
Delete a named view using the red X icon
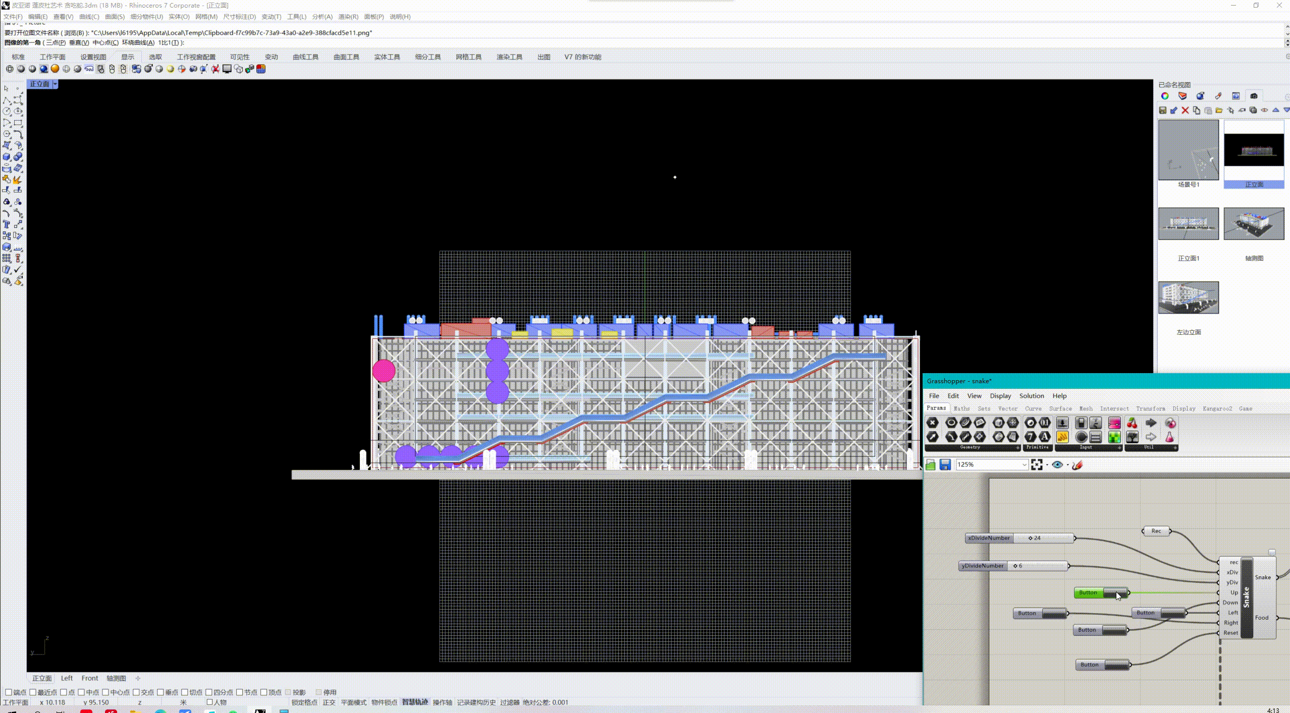pyautogui.click(x=1186, y=110)
